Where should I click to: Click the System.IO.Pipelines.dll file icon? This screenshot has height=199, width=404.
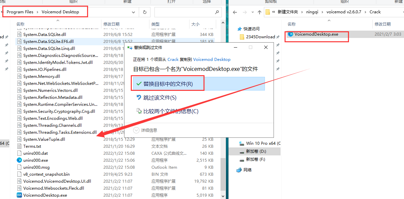pos(19,70)
